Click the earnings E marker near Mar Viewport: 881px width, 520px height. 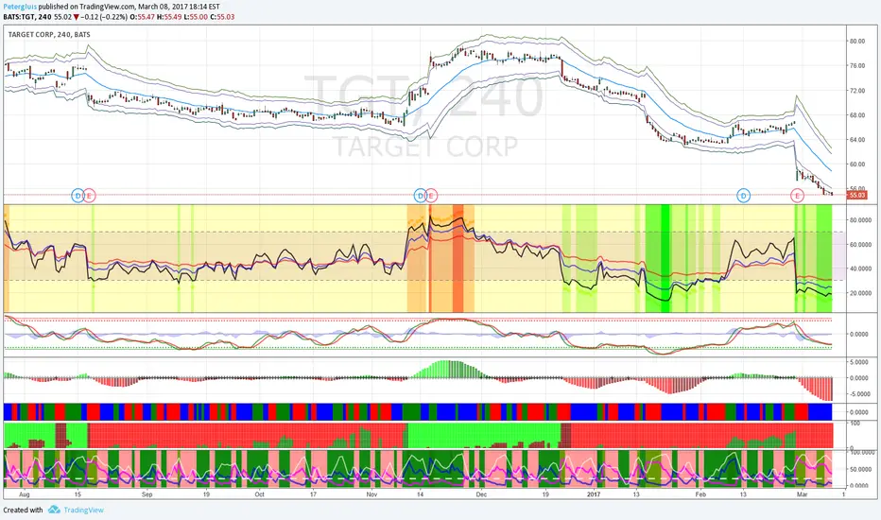[797, 196]
